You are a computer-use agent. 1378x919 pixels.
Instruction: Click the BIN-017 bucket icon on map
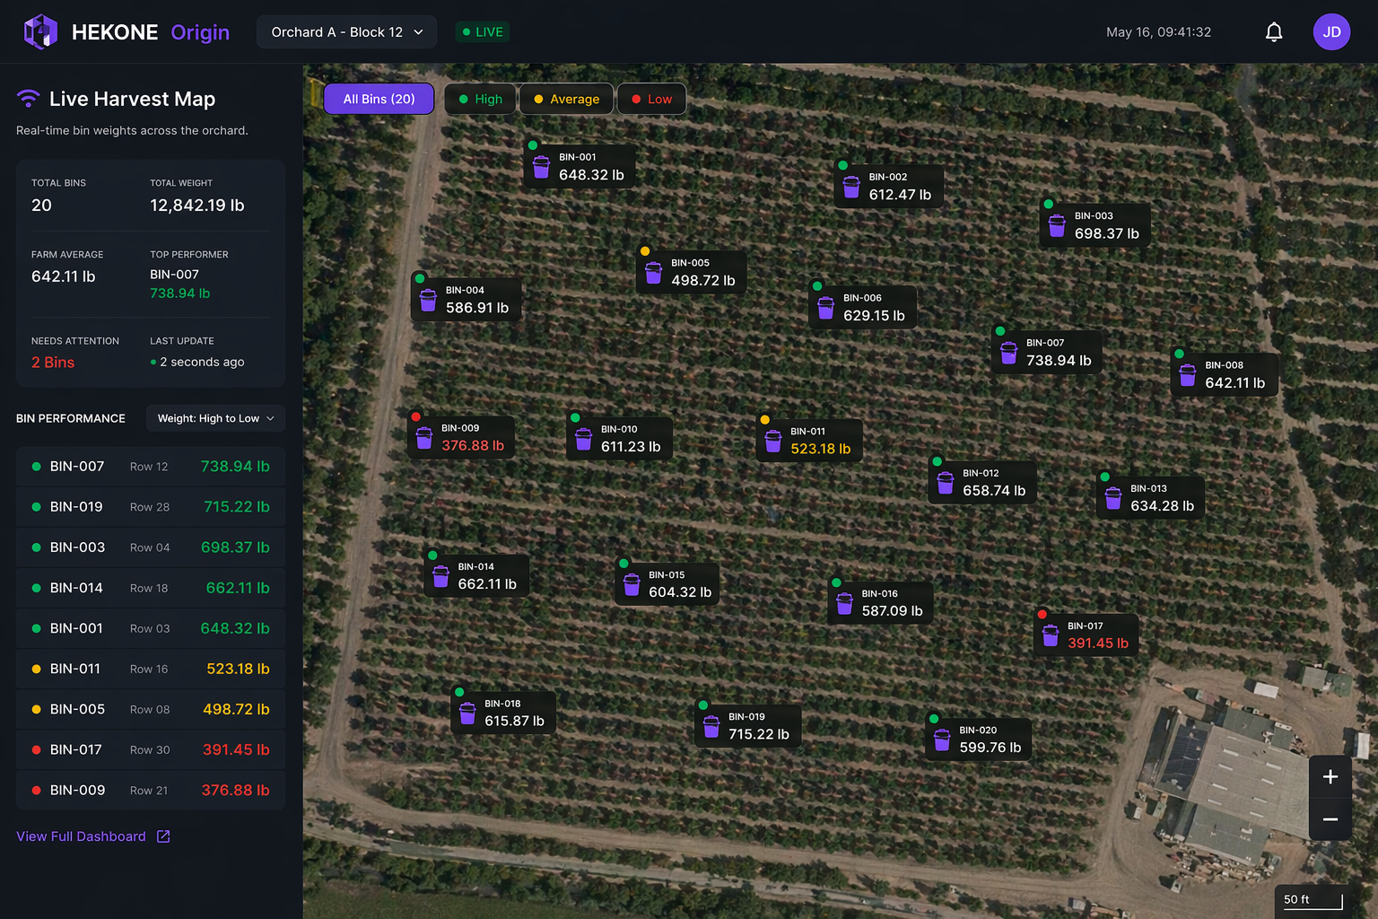coord(1051,635)
